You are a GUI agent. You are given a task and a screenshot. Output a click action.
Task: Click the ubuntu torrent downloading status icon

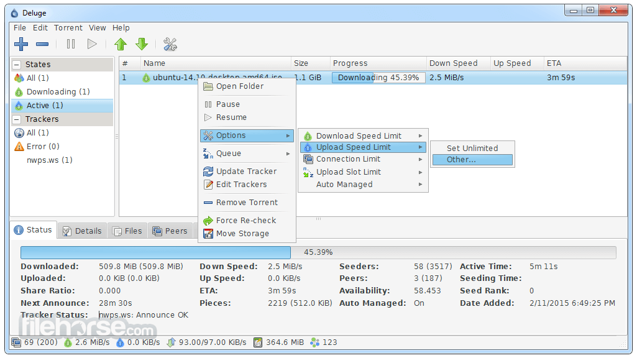pyautogui.click(x=146, y=78)
